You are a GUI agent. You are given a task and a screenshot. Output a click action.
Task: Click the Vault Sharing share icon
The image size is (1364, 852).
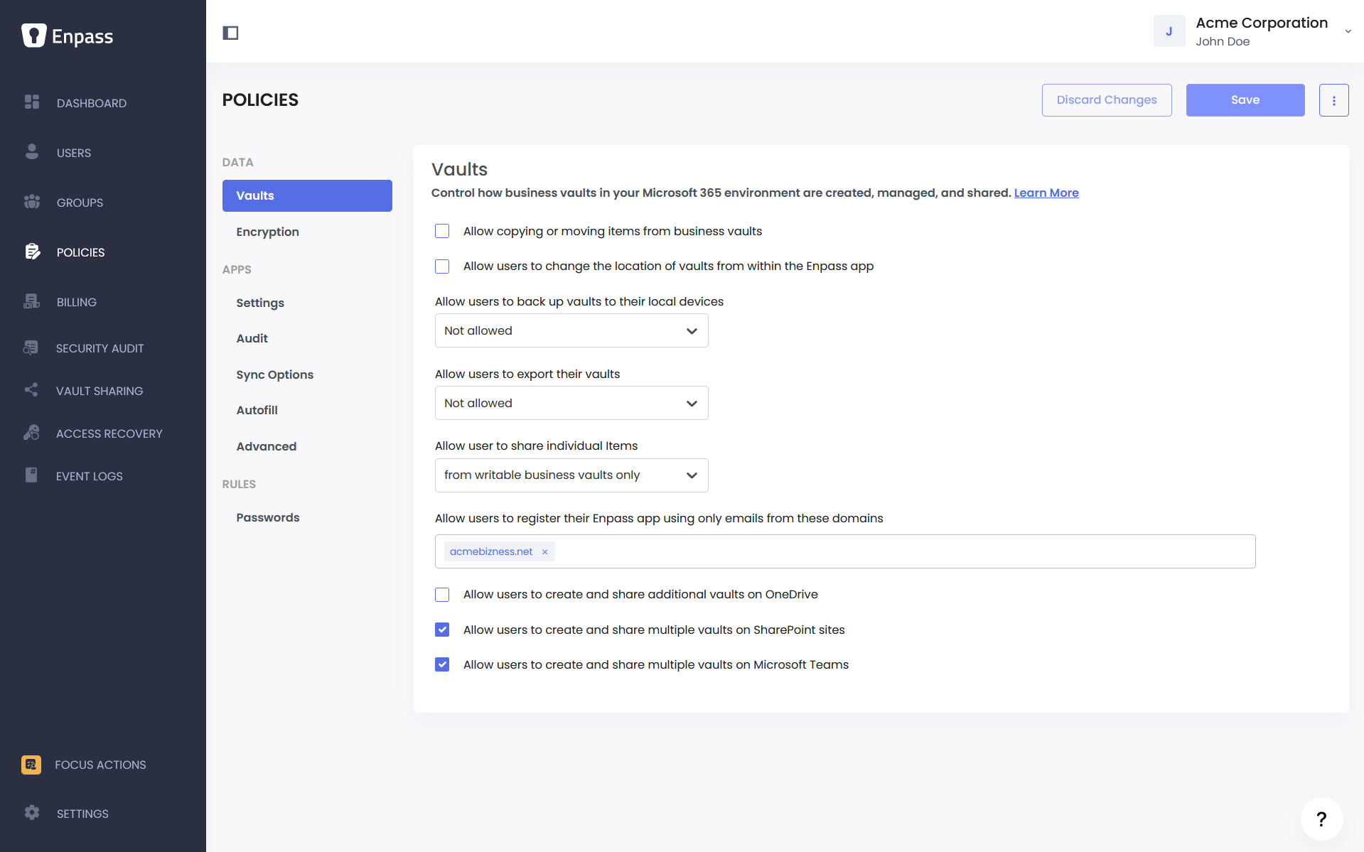click(x=31, y=390)
